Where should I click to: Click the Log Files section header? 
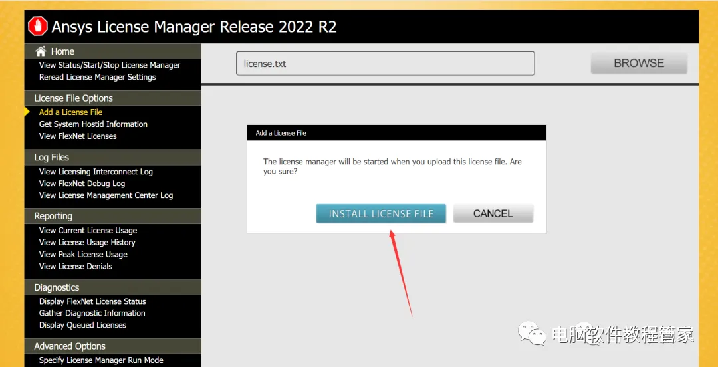pyautogui.click(x=112, y=157)
